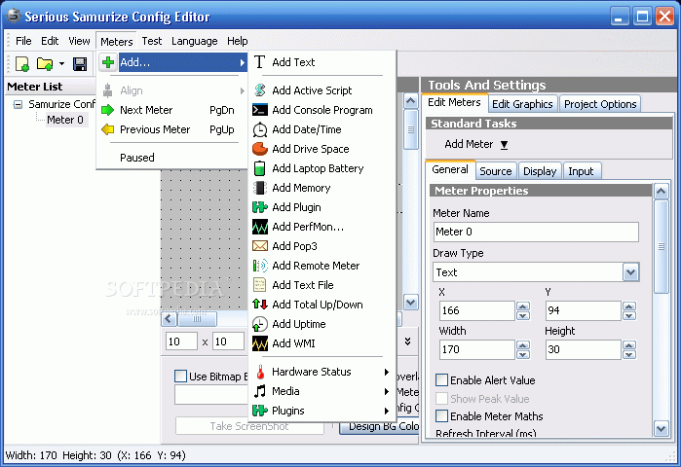Click the Width input field
This screenshot has height=467, width=681.
click(476, 349)
